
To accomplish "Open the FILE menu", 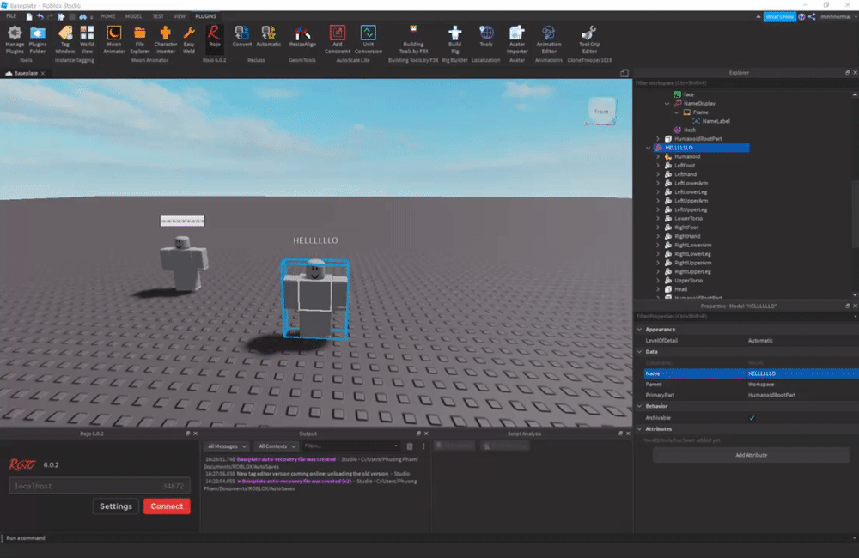I will [11, 16].
